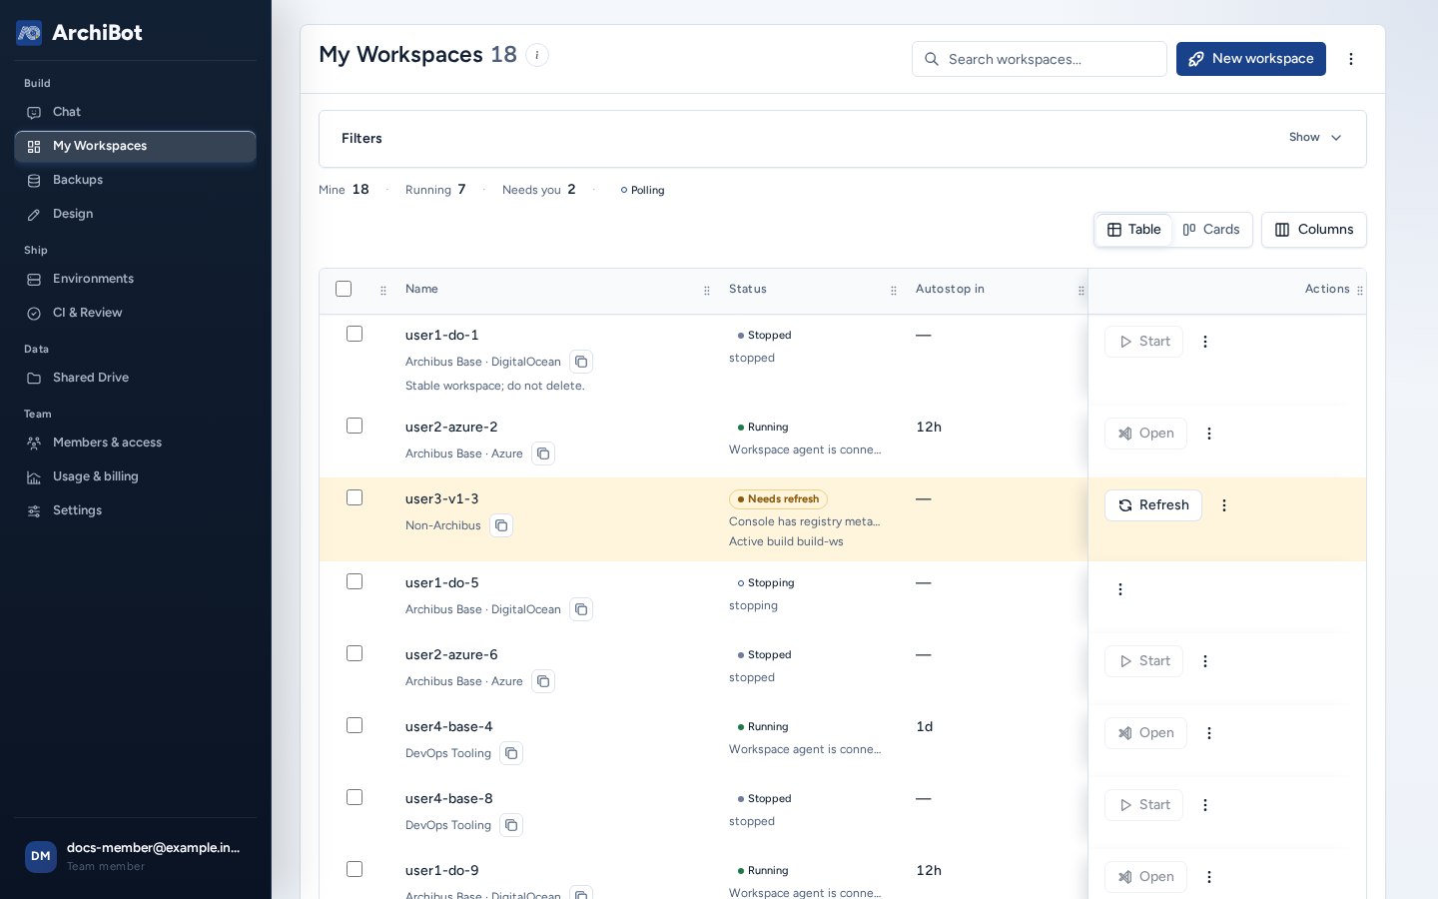
Task: Open more actions for user1-do-1
Action: [1205, 342]
